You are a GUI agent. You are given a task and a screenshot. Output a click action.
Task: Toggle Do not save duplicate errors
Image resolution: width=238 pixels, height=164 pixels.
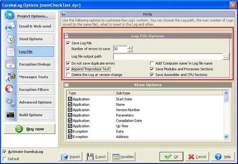[x=68, y=63]
